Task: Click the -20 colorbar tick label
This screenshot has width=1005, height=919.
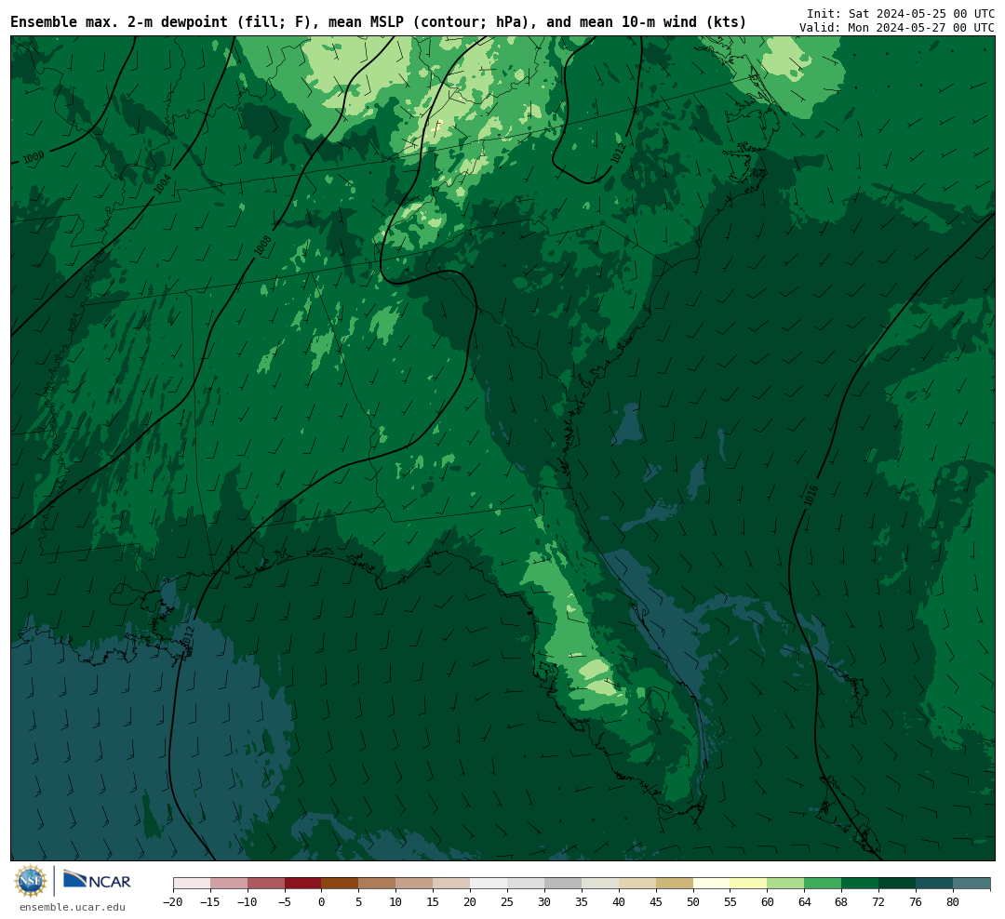Action: tap(173, 901)
